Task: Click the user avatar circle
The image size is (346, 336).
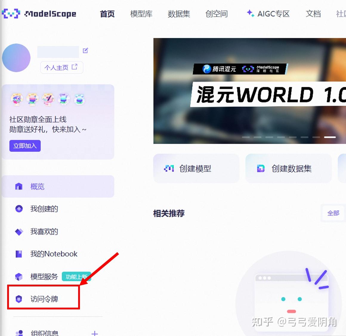Action: pos(16,58)
